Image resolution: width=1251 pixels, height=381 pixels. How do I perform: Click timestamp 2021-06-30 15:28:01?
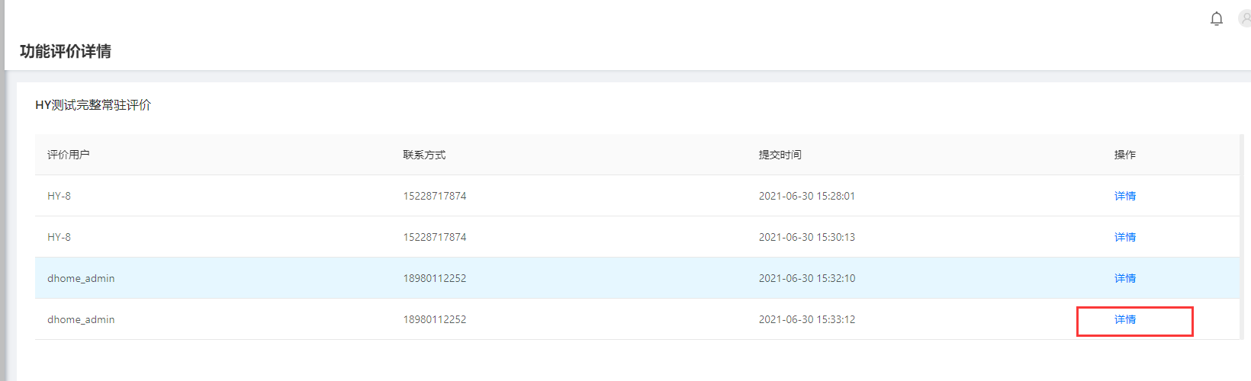pos(807,196)
